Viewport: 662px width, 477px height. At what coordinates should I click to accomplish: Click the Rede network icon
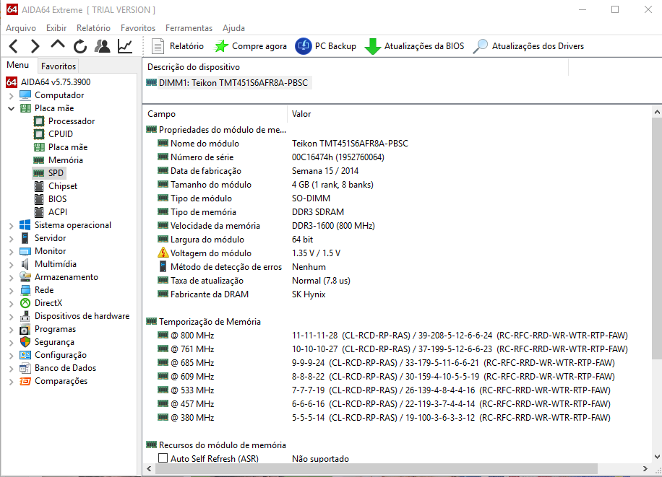pyautogui.click(x=25, y=290)
